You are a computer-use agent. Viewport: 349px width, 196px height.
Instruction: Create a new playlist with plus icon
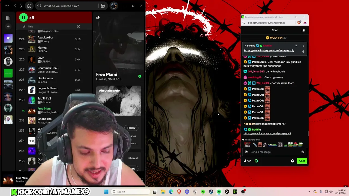tap(8, 26)
